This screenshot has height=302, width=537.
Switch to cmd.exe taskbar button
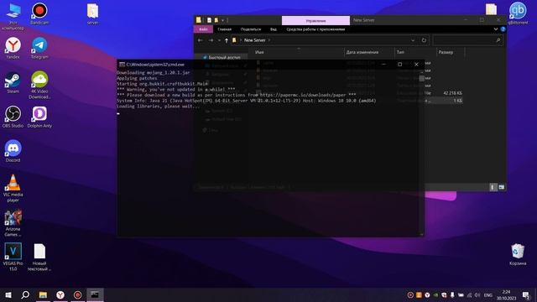(95, 294)
